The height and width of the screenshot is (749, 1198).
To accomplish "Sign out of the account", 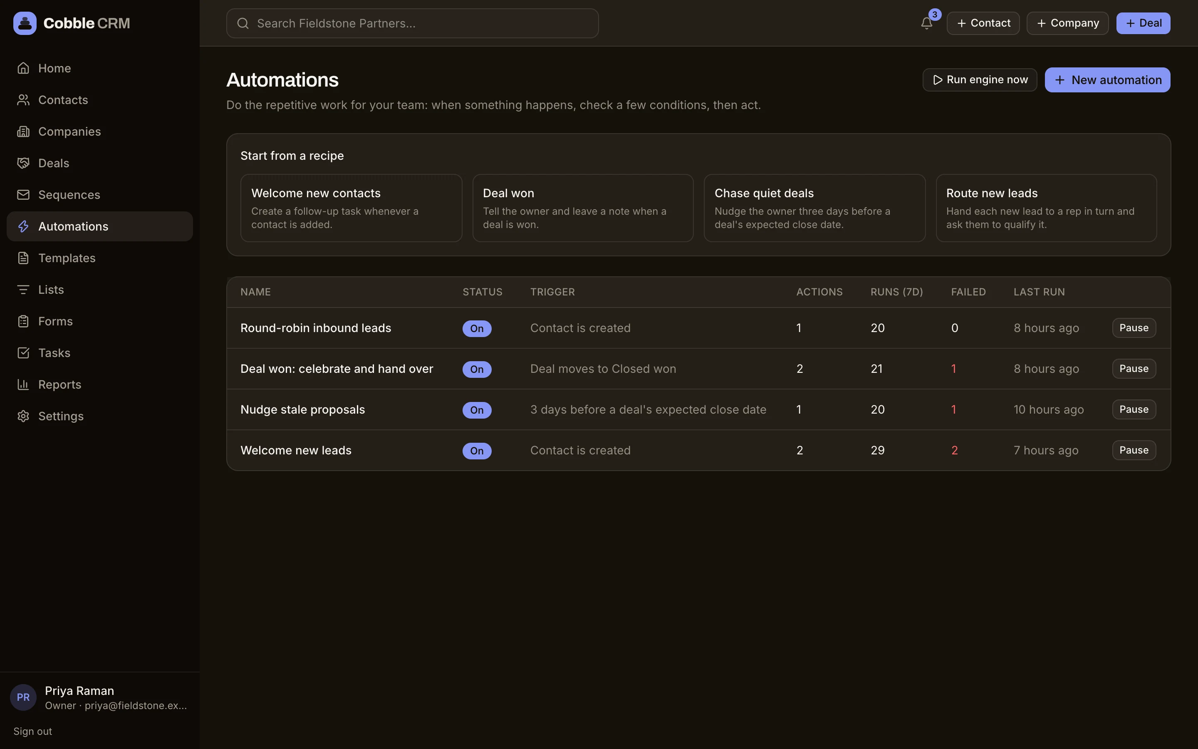I will (x=33, y=731).
